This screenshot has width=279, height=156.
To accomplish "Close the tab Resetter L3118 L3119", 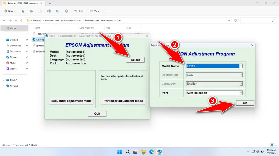I will pos(41,3).
